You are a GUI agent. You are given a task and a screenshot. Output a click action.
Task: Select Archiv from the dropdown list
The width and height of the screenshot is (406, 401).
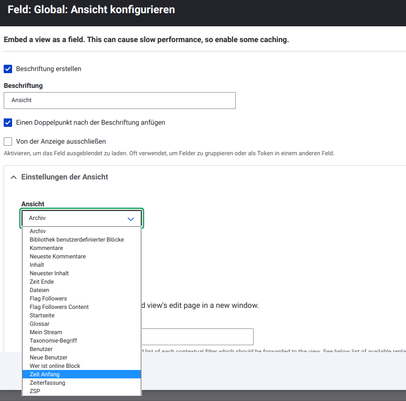tap(38, 231)
